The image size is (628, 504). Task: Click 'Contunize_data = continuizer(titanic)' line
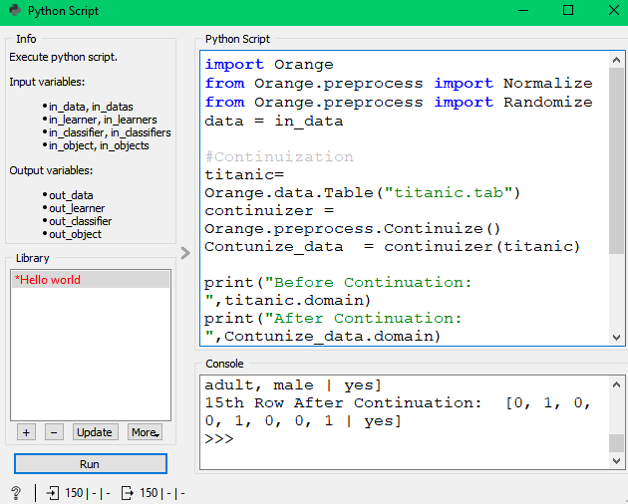[392, 247]
